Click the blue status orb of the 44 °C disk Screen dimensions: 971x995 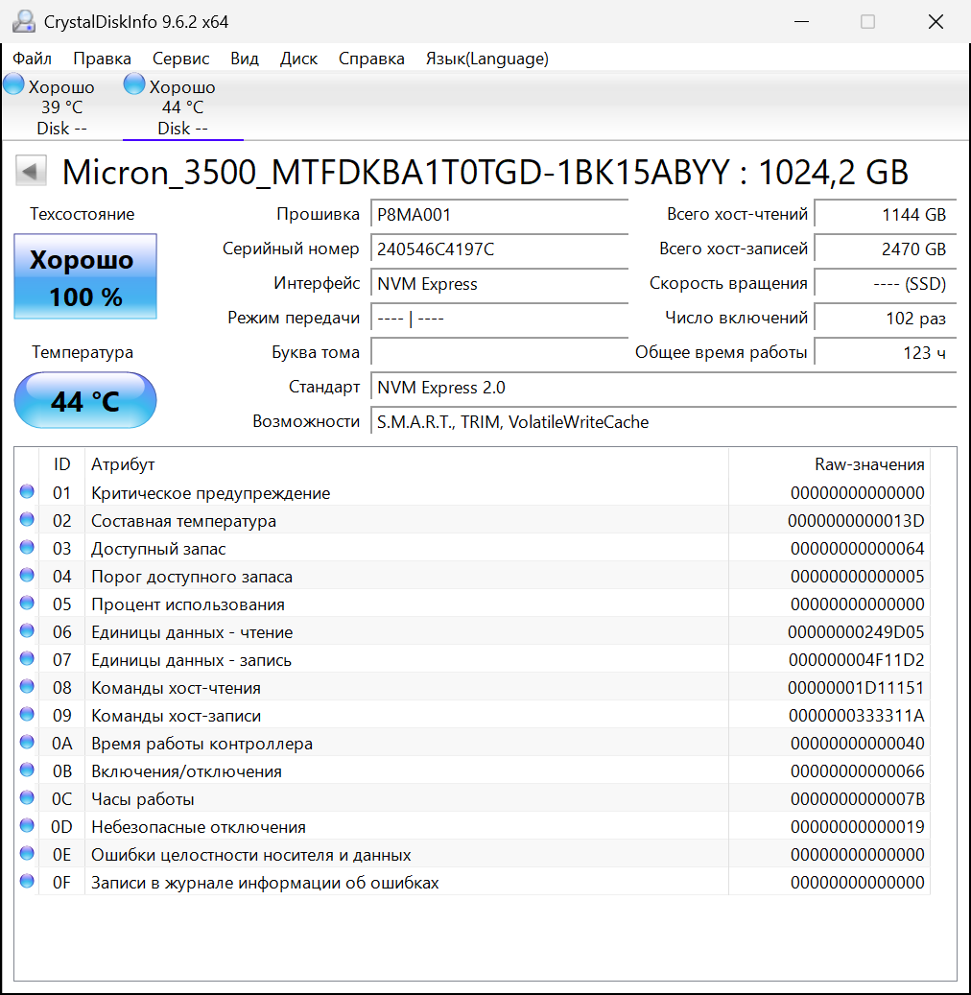tap(134, 84)
